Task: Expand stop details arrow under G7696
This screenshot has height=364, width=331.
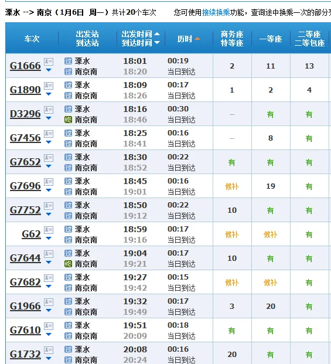Action: [49, 190]
